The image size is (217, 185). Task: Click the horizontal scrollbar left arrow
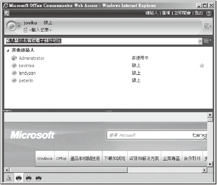click(7, 170)
